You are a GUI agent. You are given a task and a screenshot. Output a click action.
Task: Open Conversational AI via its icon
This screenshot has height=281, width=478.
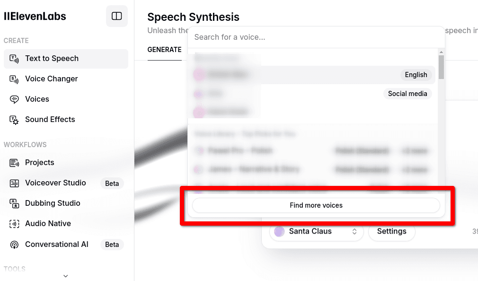pos(14,245)
